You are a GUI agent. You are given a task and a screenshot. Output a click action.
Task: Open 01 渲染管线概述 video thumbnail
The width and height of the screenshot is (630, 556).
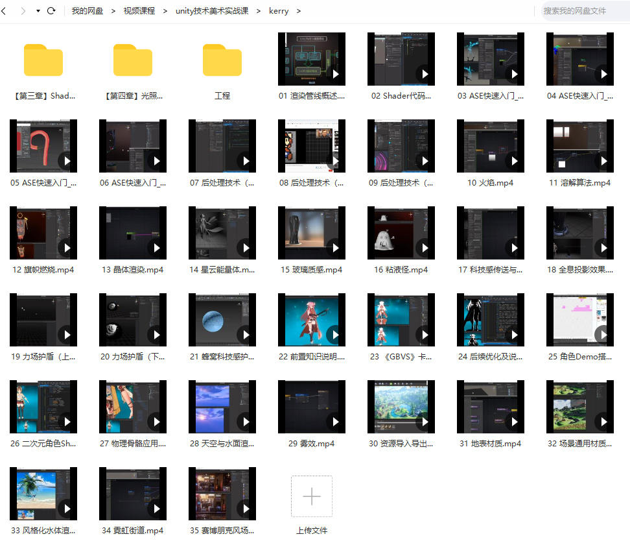312,59
